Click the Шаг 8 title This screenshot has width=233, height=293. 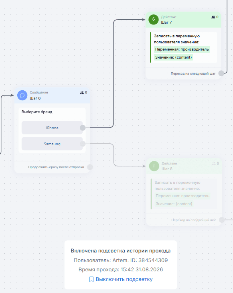coord(167,169)
